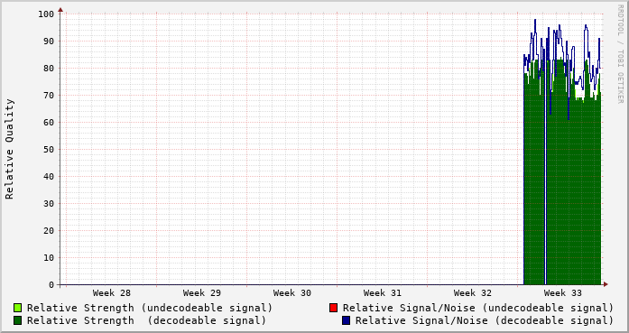629x333 pixels.
Task: Select the Week 28 axis label
Action: click(112, 293)
